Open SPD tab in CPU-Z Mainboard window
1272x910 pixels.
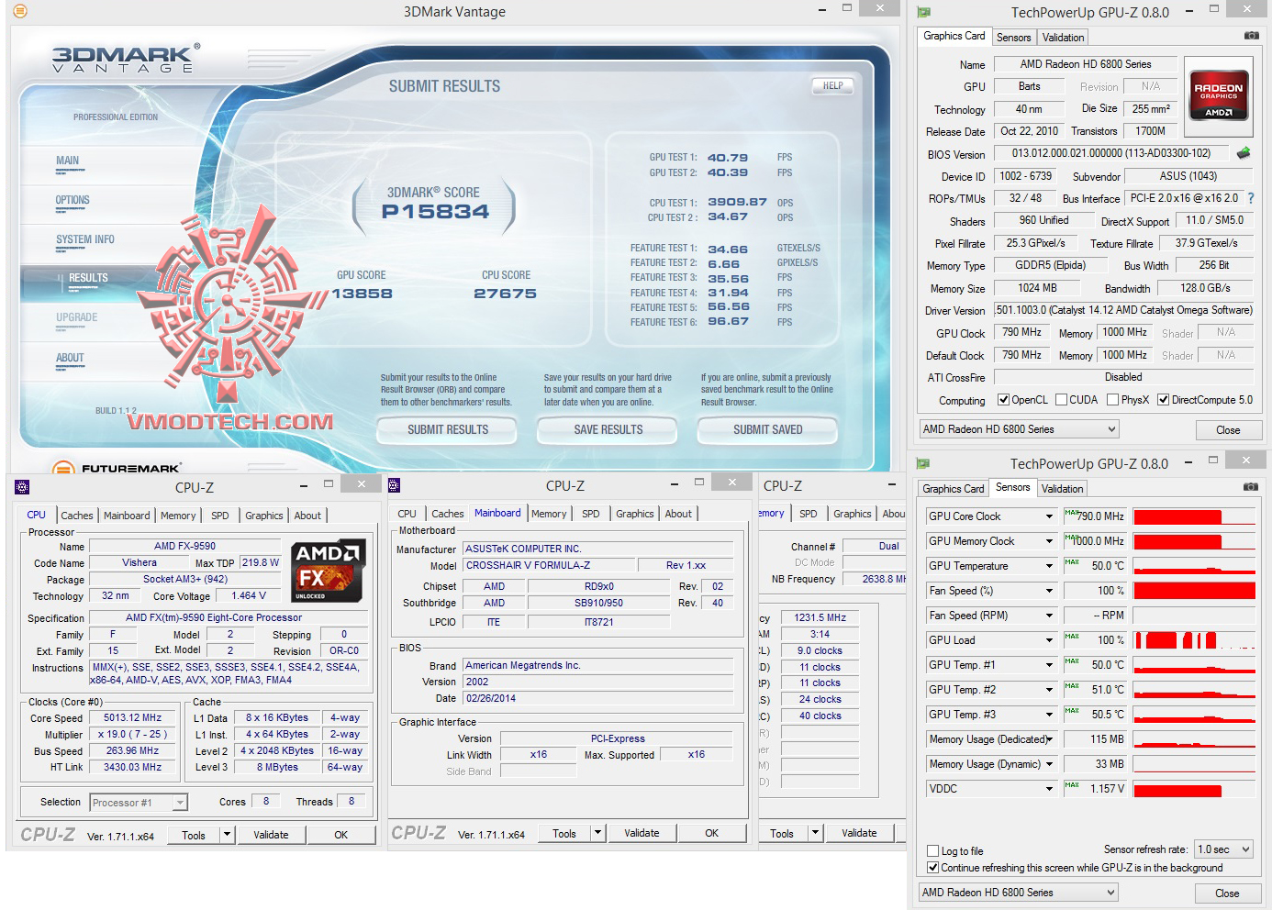pyautogui.click(x=591, y=514)
